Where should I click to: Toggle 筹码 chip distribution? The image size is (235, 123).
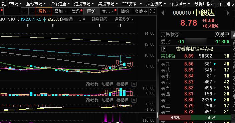point(77,11)
